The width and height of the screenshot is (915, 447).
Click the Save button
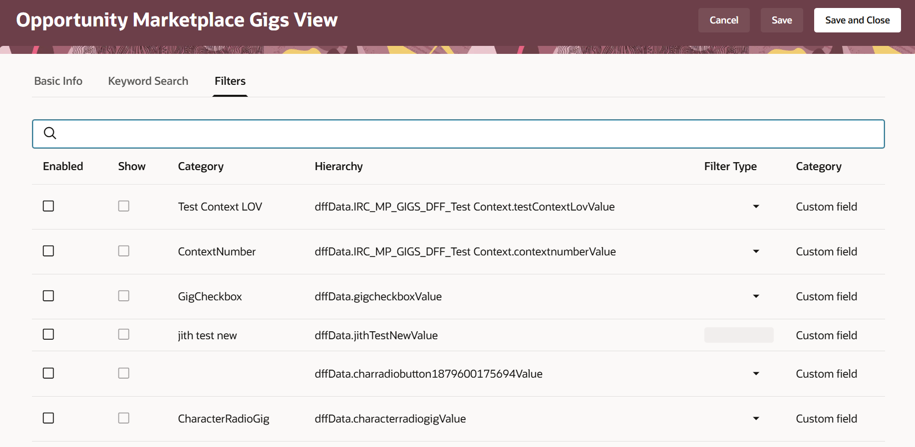click(x=782, y=20)
